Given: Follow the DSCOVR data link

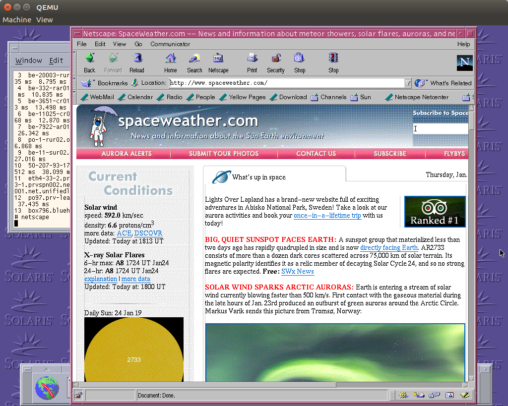Looking at the screenshot, I should click(x=148, y=233).
